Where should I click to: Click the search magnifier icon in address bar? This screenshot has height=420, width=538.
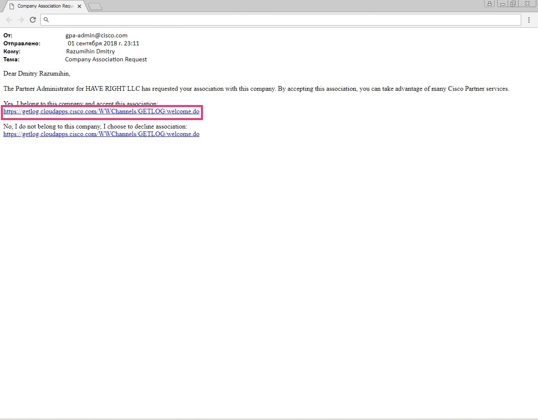pos(46,20)
